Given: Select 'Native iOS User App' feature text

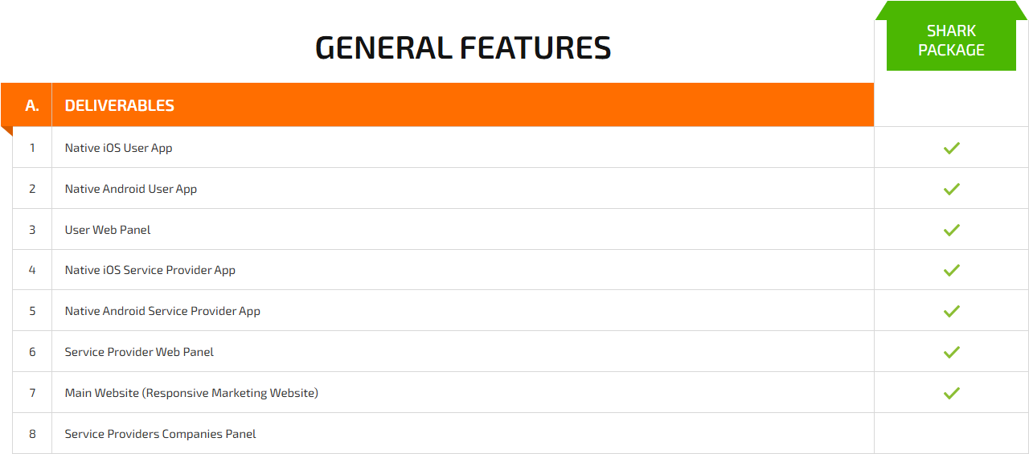Looking at the screenshot, I should pyautogui.click(x=118, y=148).
